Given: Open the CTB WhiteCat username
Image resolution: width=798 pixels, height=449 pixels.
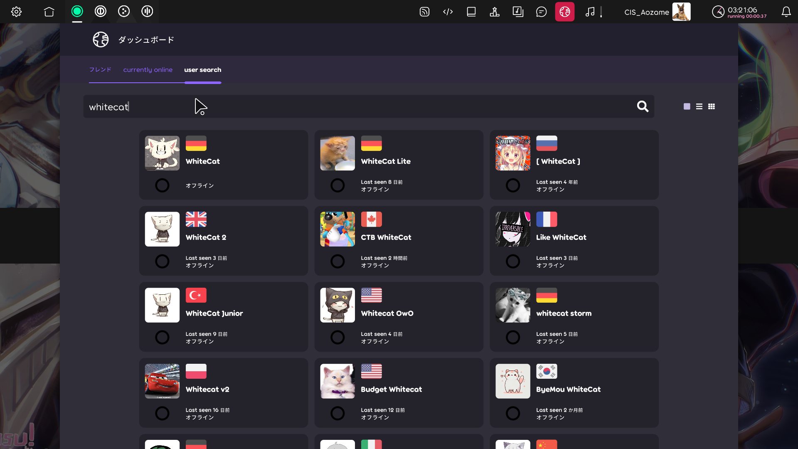Looking at the screenshot, I should point(386,237).
